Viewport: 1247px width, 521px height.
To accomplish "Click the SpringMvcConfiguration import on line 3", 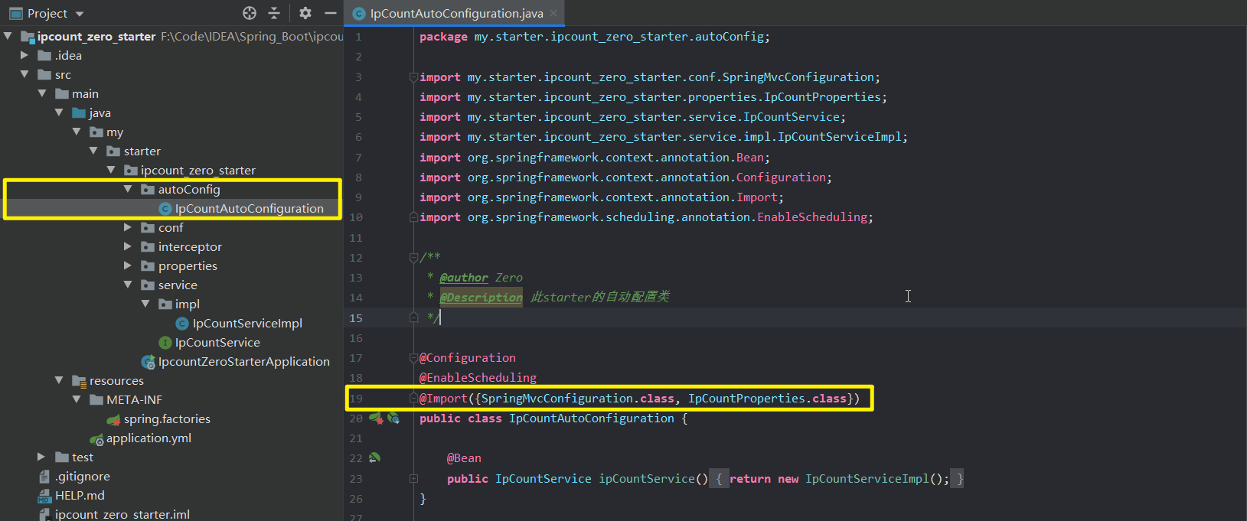I will (650, 77).
